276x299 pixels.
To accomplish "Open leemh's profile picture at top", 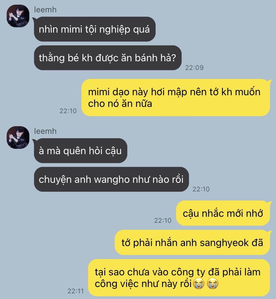I will coord(18,16).
